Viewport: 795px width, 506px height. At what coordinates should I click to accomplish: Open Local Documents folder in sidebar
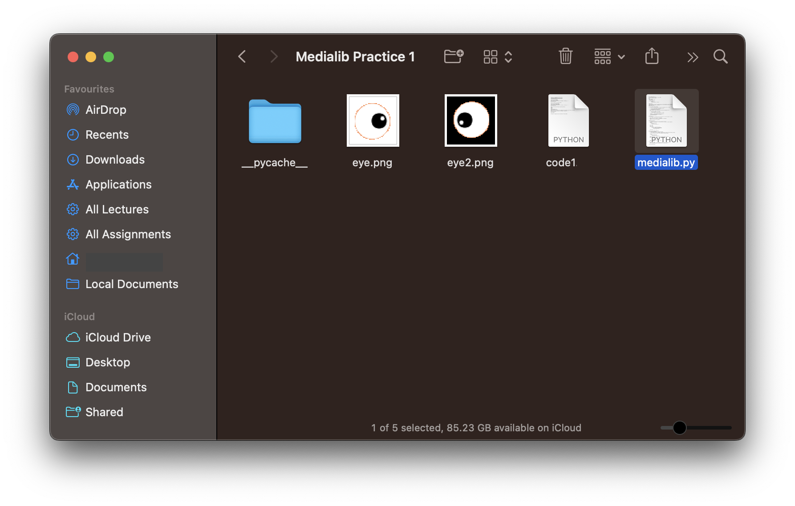[x=131, y=284]
